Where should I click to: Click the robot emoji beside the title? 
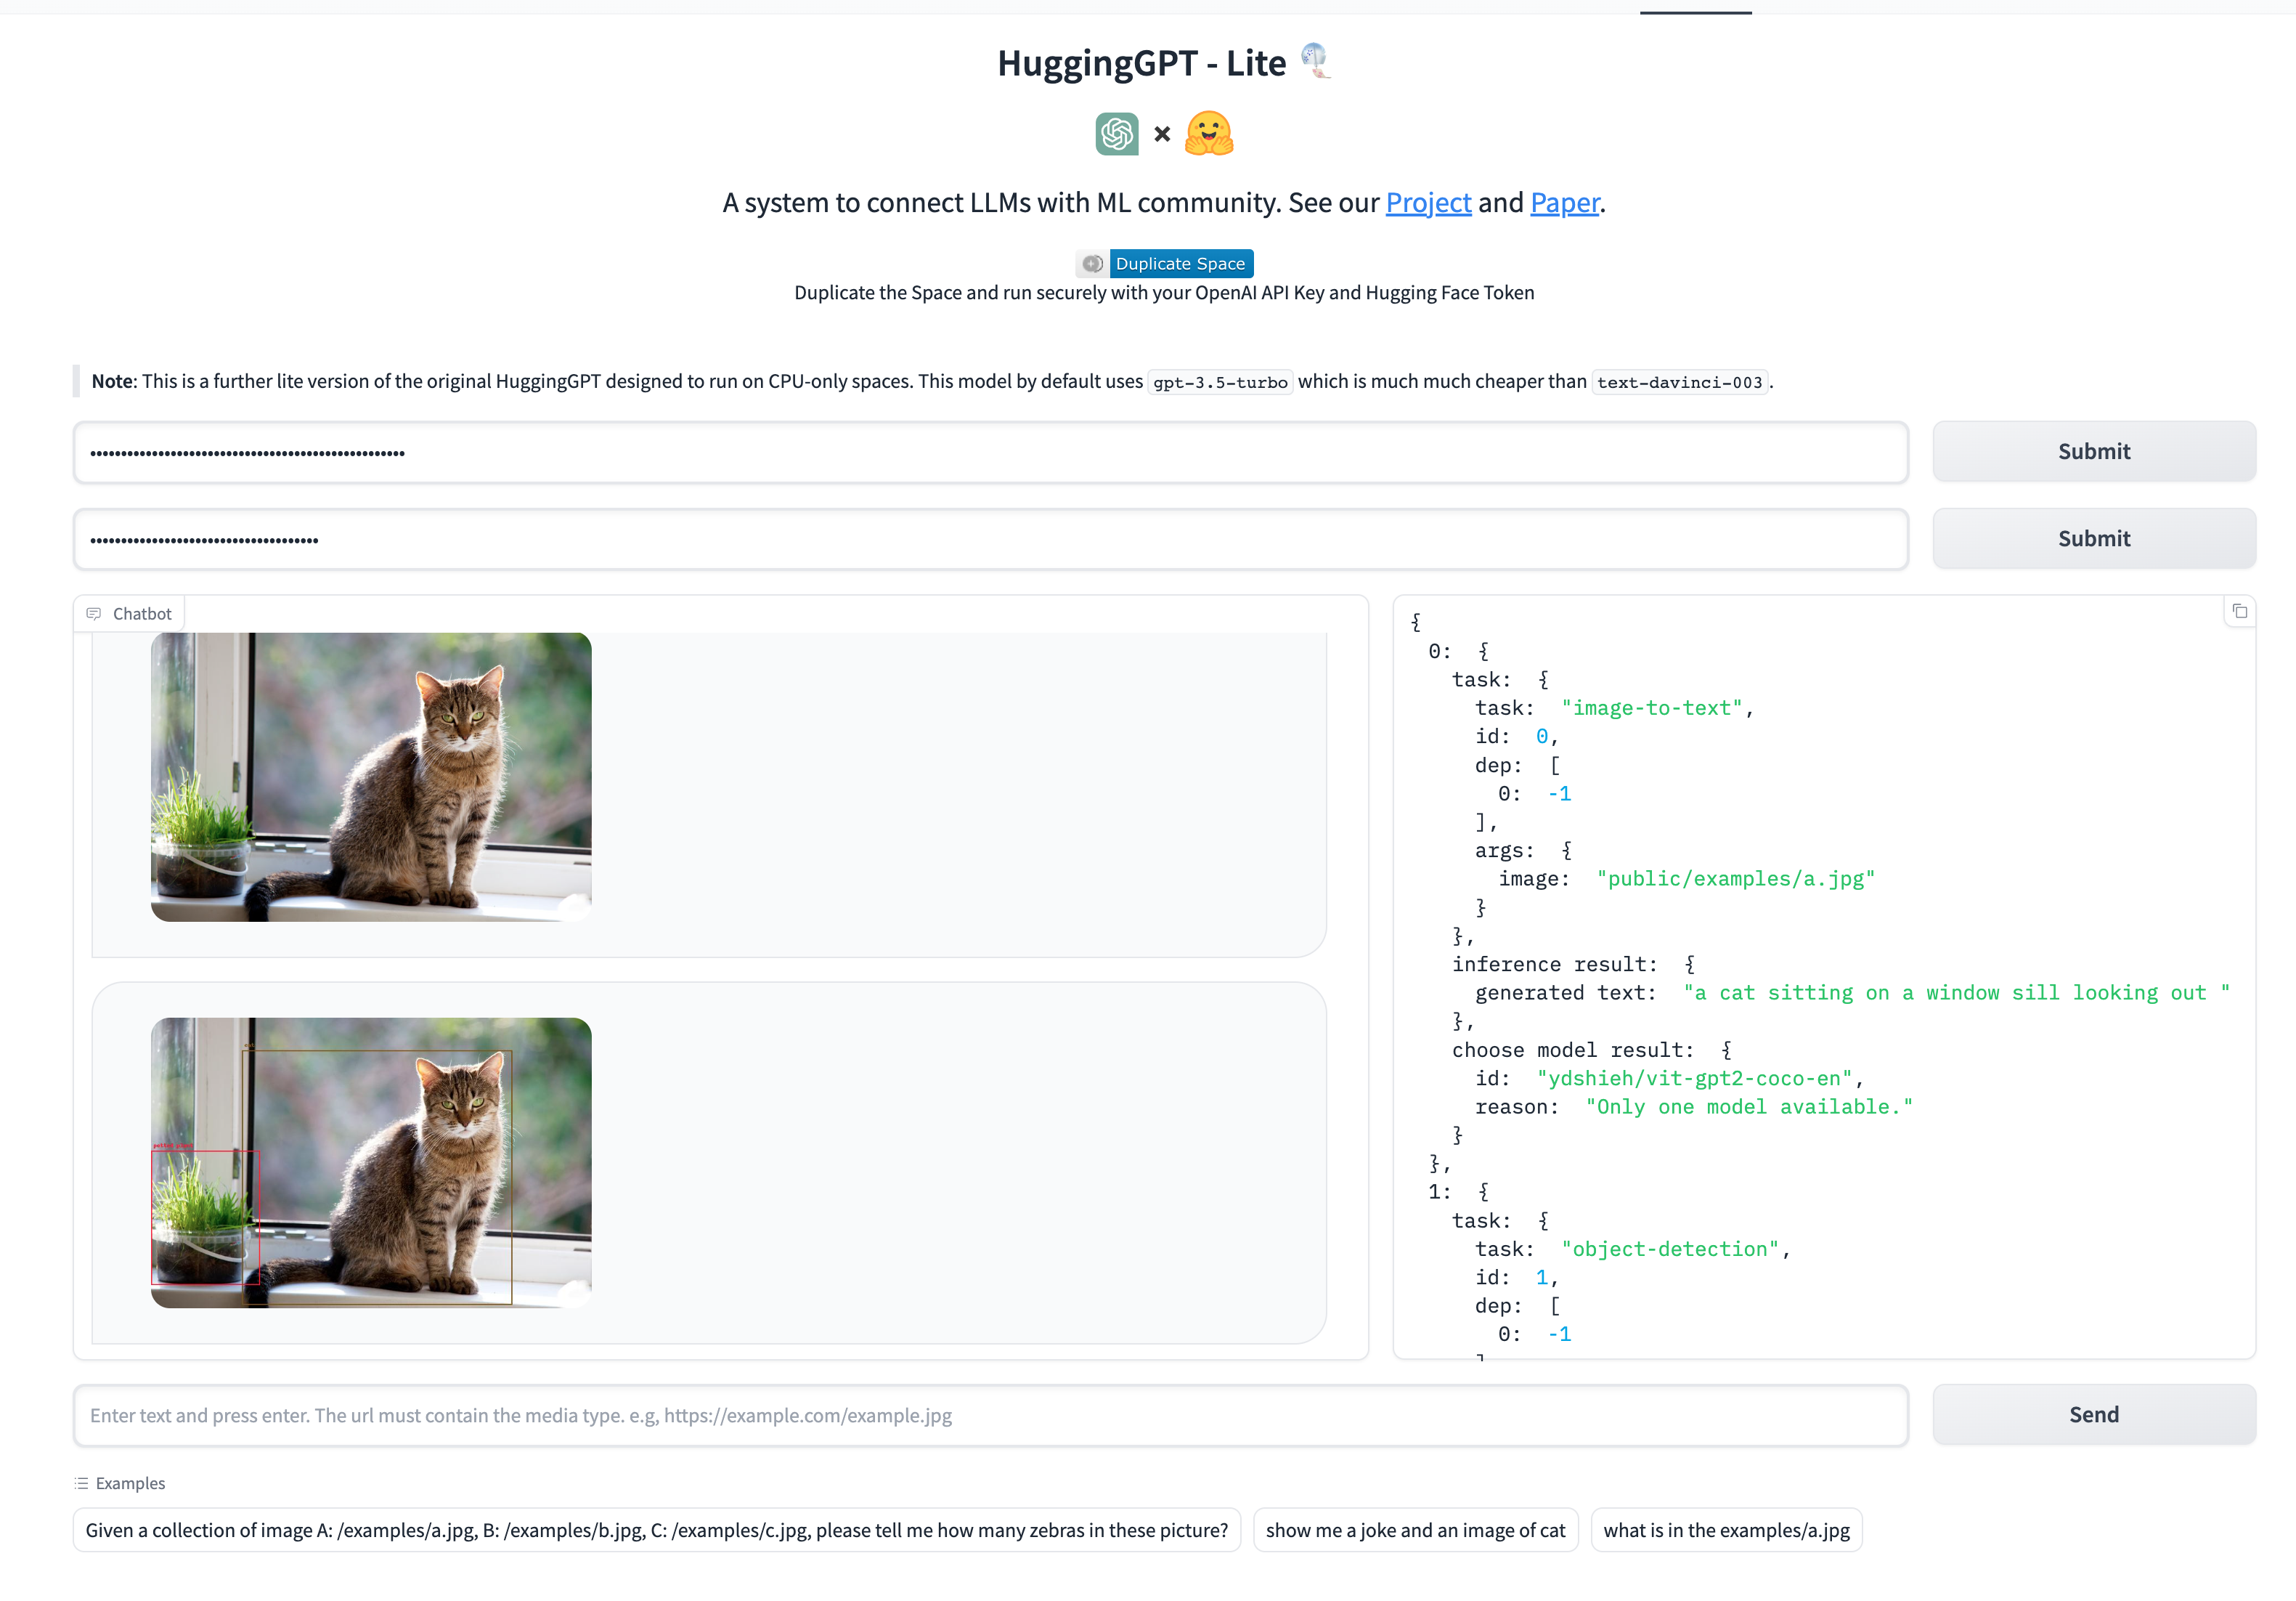tap(1315, 60)
